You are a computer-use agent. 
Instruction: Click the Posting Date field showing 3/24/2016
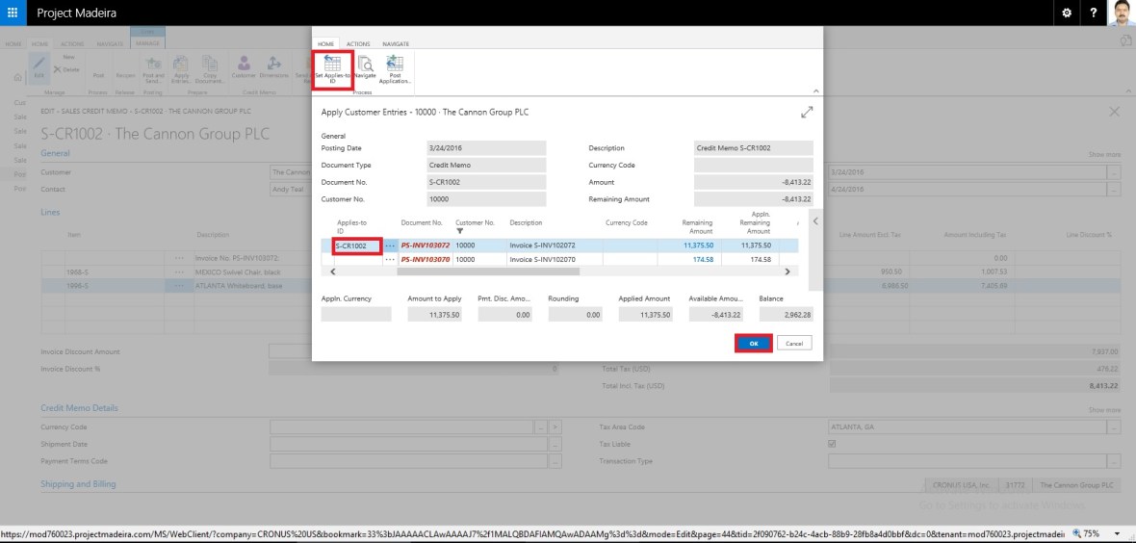pos(486,148)
